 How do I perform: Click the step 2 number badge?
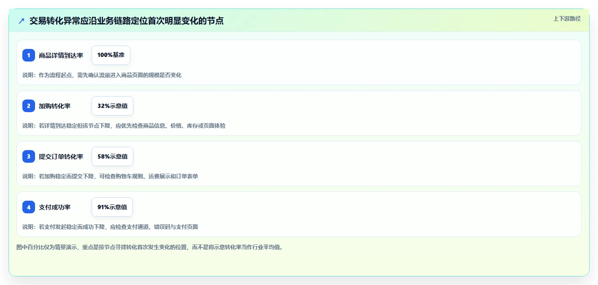click(x=29, y=106)
